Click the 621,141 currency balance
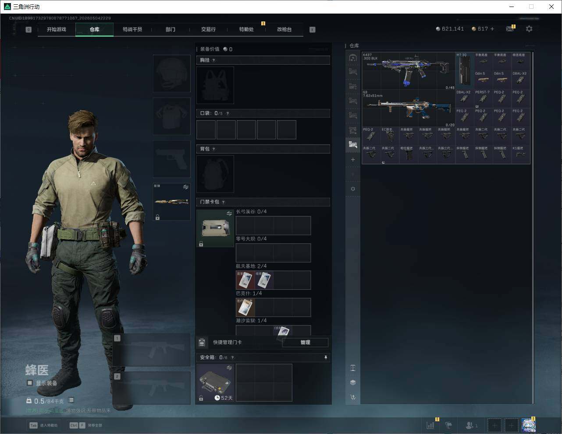The image size is (562, 434). tap(450, 29)
